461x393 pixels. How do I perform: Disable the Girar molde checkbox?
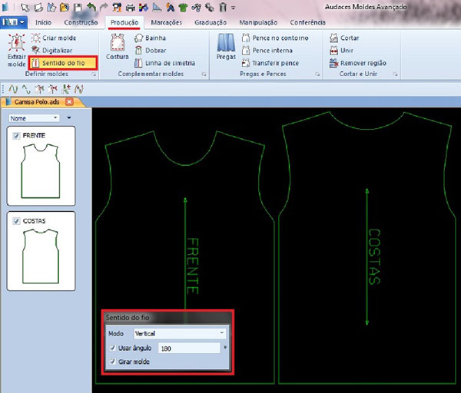(113, 362)
